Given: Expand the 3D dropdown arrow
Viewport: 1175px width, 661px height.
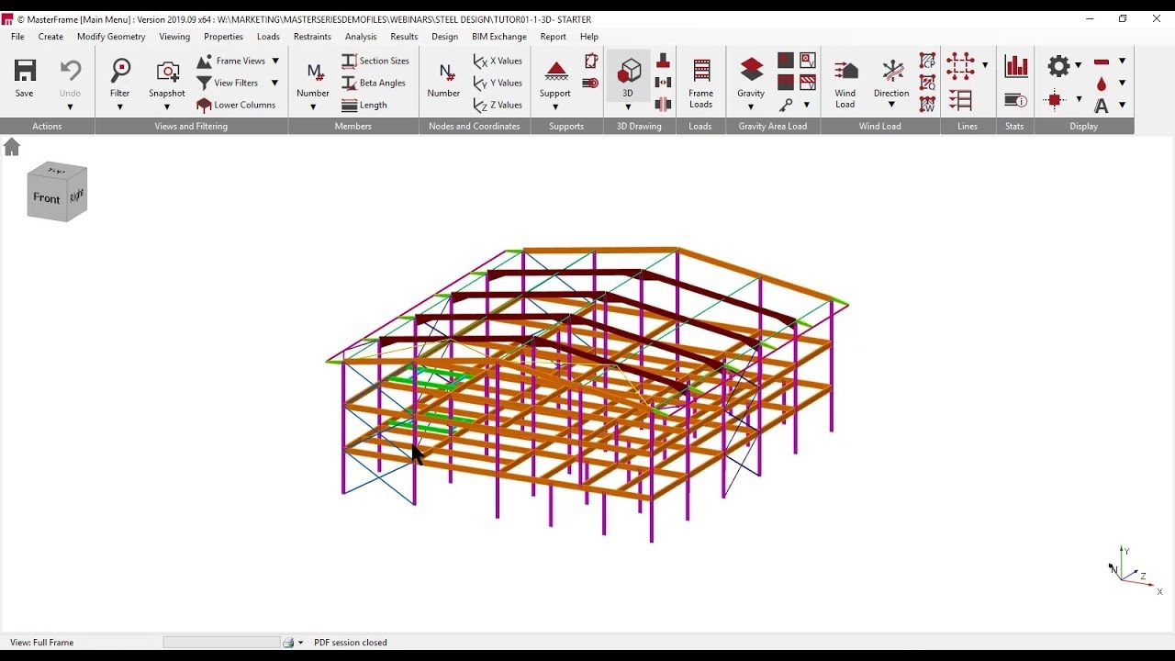Looking at the screenshot, I should [628, 107].
